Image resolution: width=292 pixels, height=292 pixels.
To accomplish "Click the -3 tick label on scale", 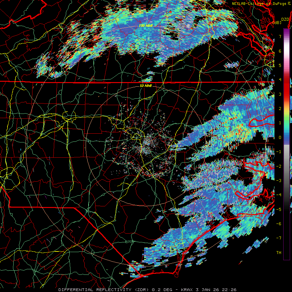I will click(279, 181).
